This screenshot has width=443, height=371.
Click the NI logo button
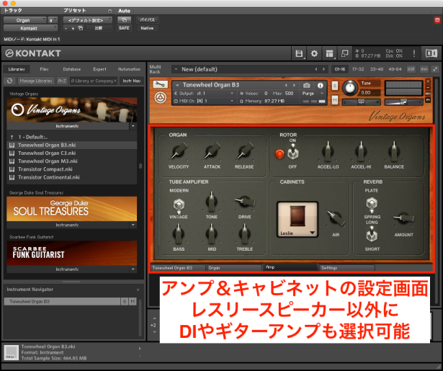[431, 53]
